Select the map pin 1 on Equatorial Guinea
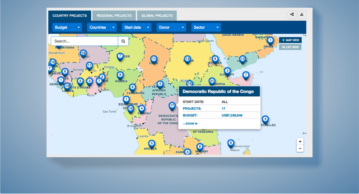 click(x=126, y=100)
